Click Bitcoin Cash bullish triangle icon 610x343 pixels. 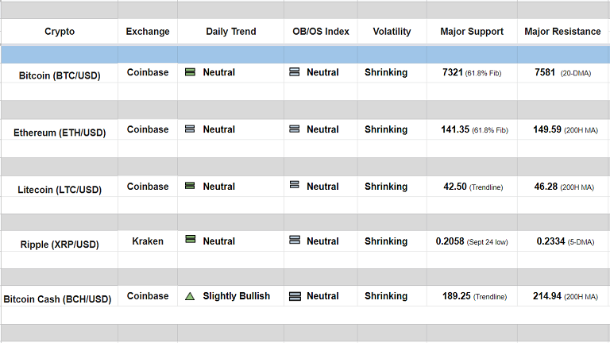pyautogui.click(x=190, y=296)
